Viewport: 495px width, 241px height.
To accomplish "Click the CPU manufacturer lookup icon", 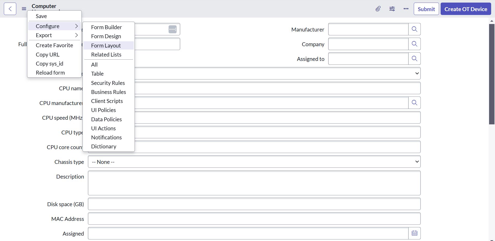I will [x=414, y=103].
